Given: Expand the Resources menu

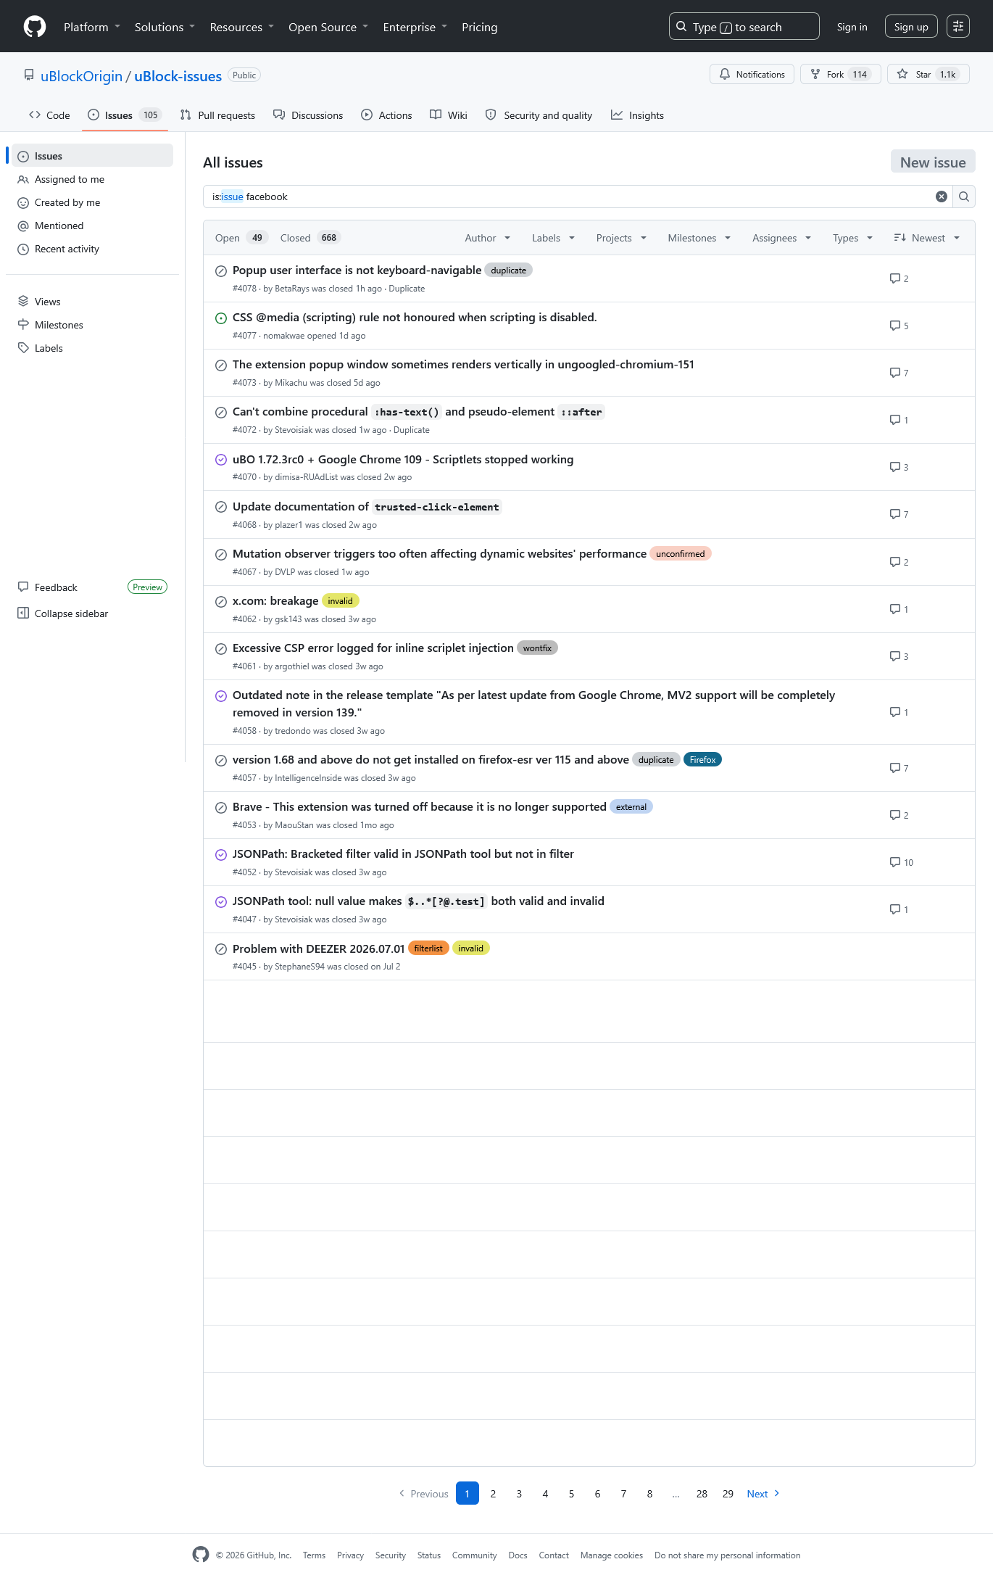Looking at the screenshot, I should 242,27.
